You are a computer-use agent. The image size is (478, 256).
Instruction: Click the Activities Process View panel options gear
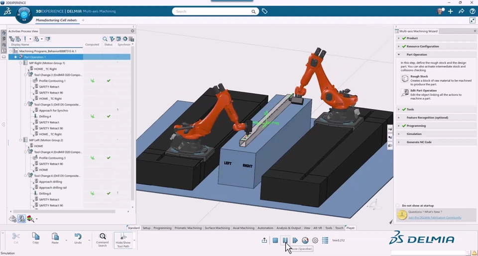tap(132, 31)
